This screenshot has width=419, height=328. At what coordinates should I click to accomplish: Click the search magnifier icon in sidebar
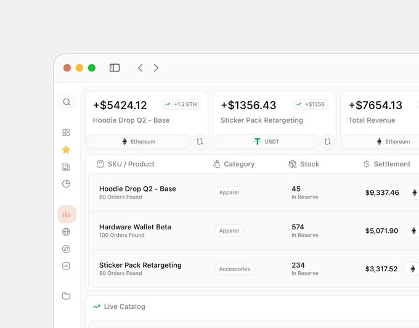pyautogui.click(x=67, y=102)
